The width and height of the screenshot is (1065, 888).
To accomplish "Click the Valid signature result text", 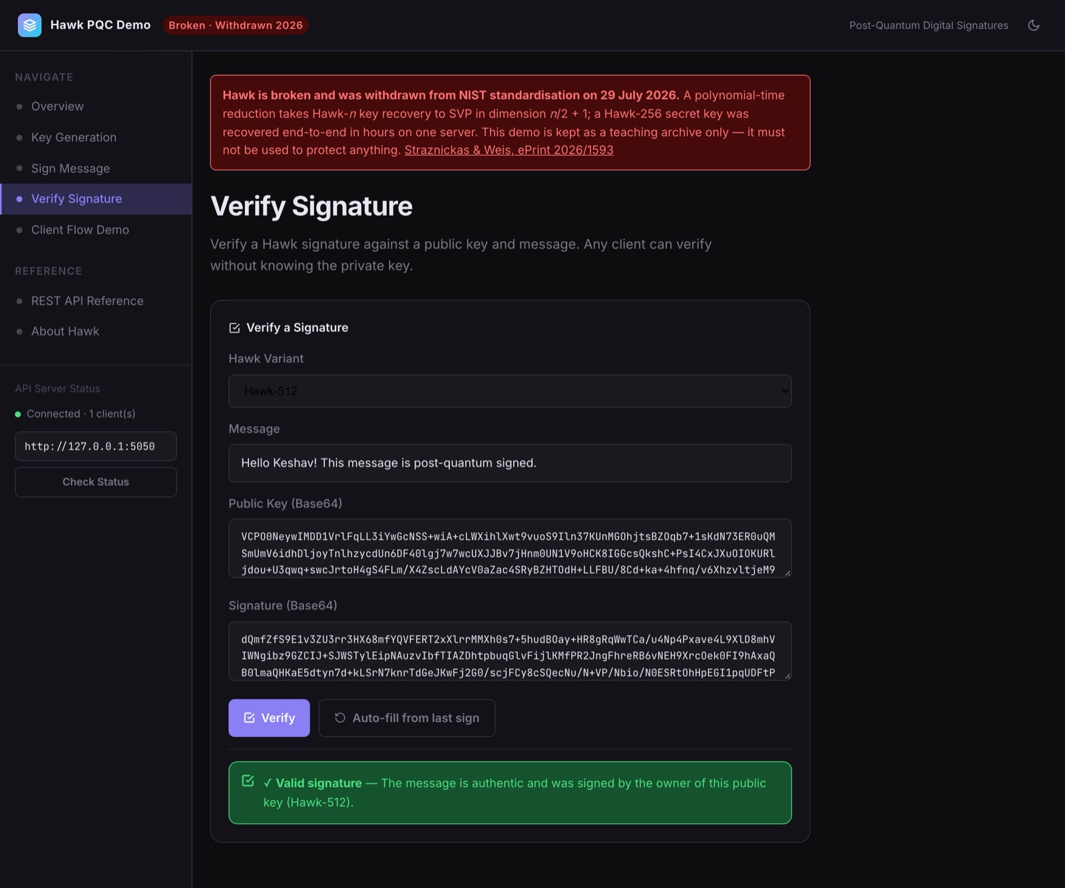I will pyautogui.click(x=515, y=793).
